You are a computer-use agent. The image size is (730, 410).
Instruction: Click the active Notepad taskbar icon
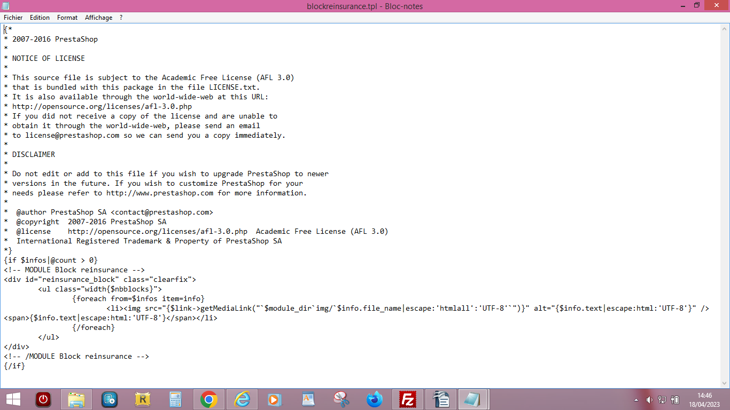(x=473, y=399)
